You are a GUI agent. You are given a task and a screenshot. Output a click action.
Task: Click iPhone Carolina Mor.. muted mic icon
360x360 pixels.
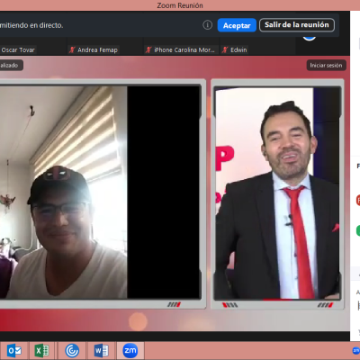point(148,49)
